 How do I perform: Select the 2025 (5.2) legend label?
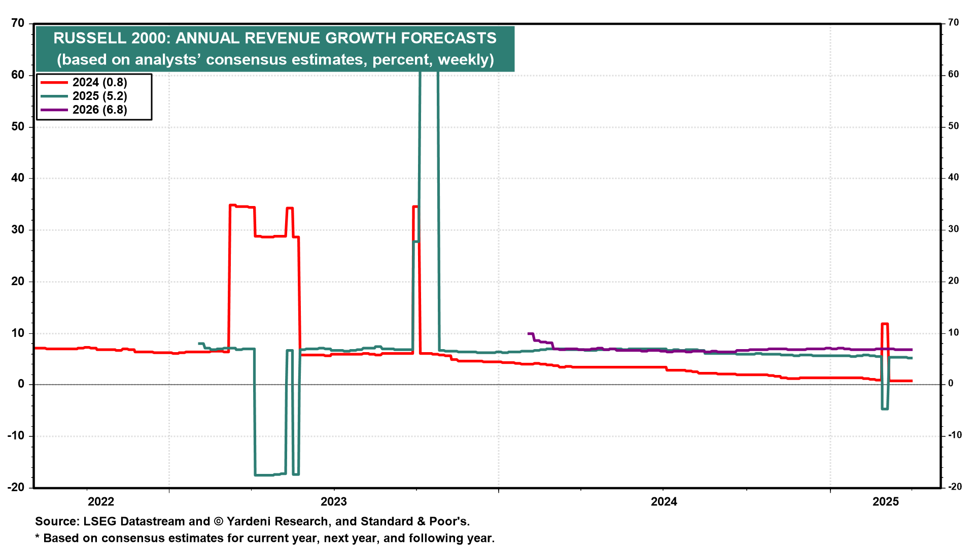[x=99, y=96]
